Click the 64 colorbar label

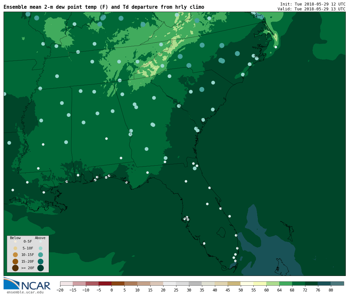pyautogui.click(x=279, y=290)
